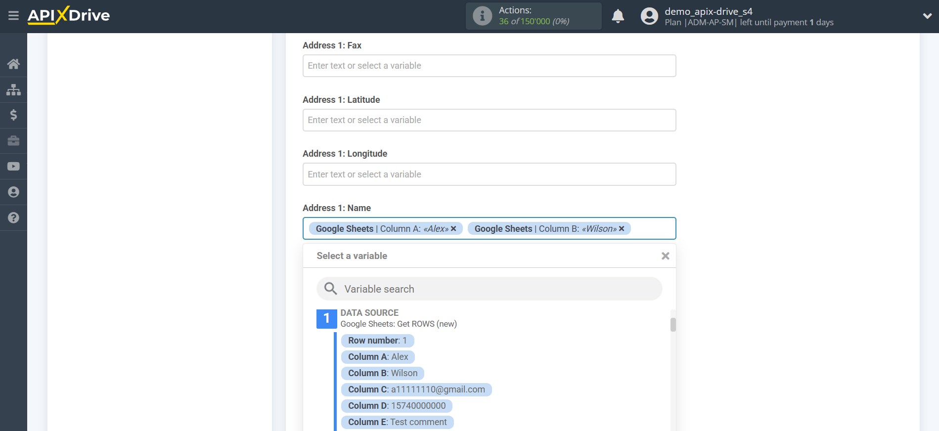Open the billing dollar icon
939x431 pixels.
pyautogui.click(x=13, y=115)
